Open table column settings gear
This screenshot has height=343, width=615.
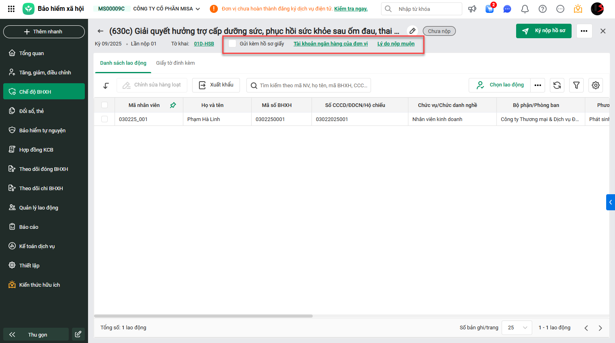click(x=596, y=85)
